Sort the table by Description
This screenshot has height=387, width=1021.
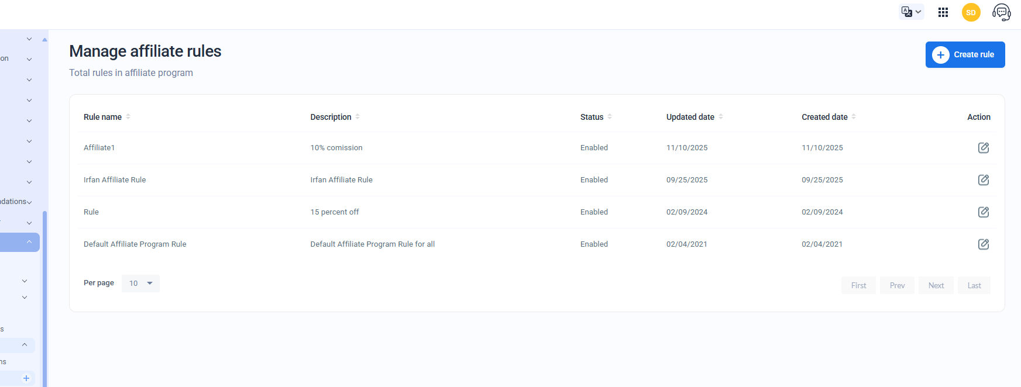coord(357,117)
